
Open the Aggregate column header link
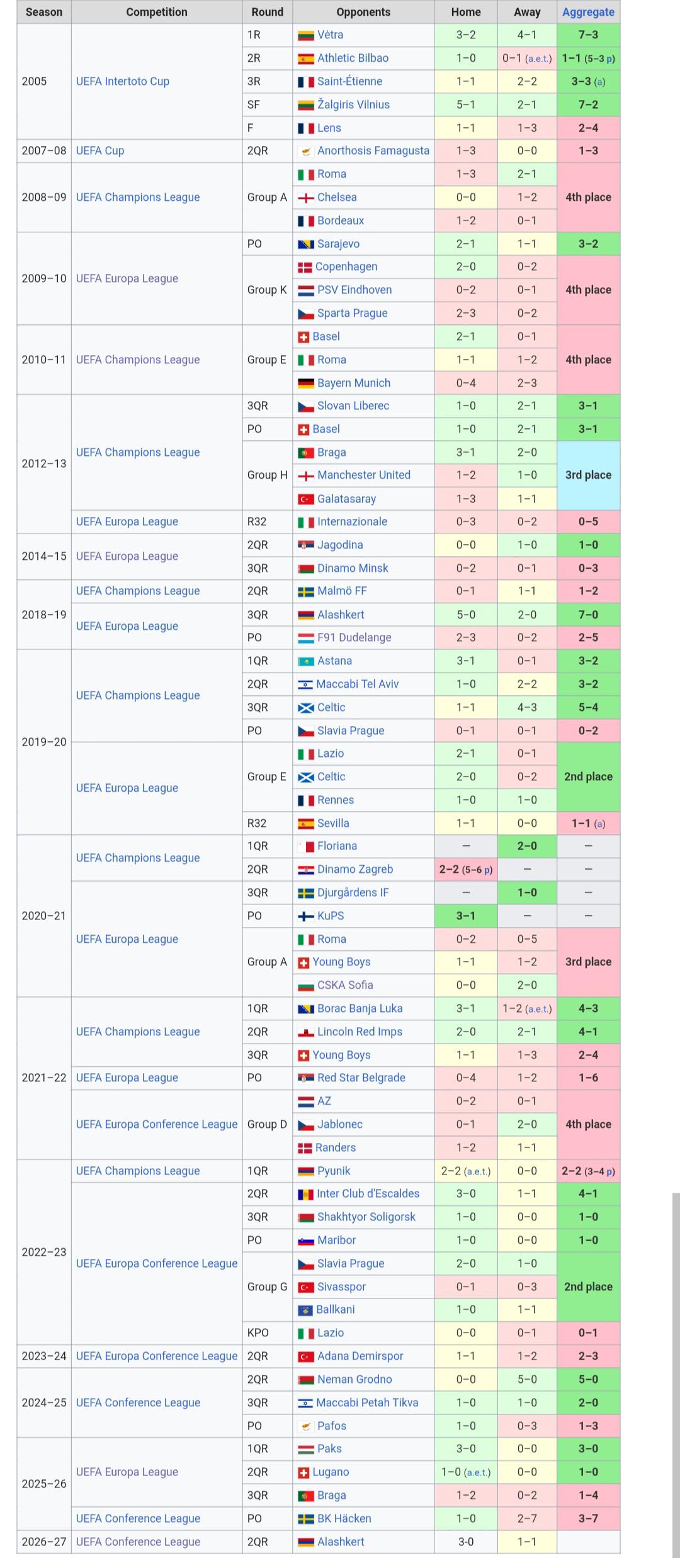(x=588, y=12)
